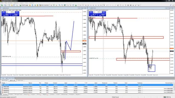Select the sell audusd order row
175x98 pixels.
87,92
